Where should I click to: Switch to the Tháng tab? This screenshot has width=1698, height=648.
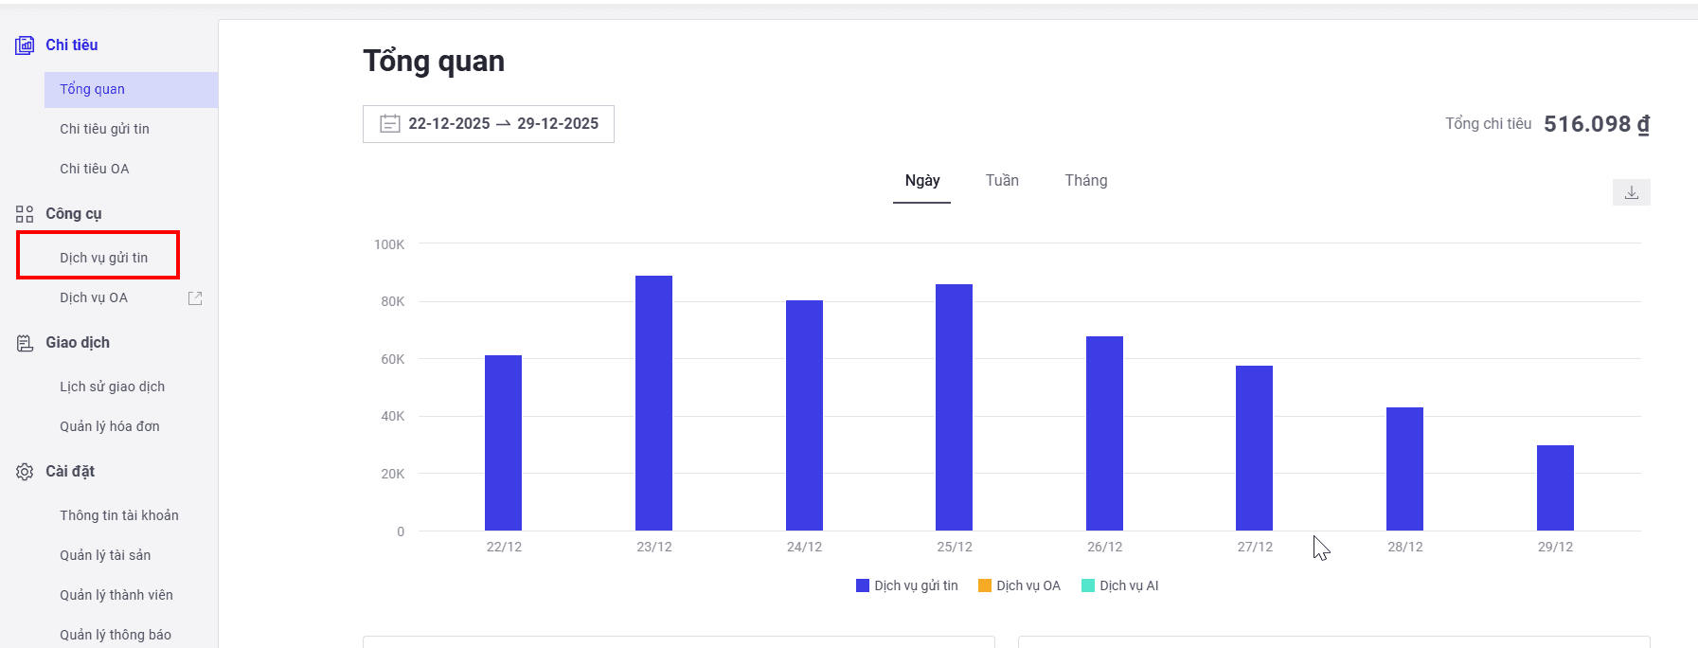click(x=1085, y=181)
